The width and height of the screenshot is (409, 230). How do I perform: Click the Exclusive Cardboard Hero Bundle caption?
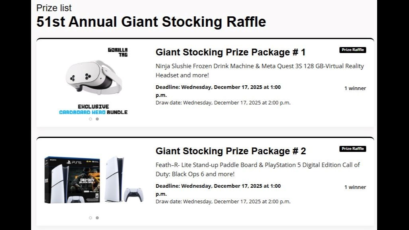pos(94,110)
